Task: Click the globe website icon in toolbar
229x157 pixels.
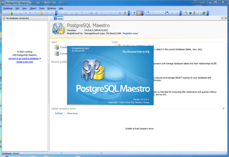Action: coord(190,13)
